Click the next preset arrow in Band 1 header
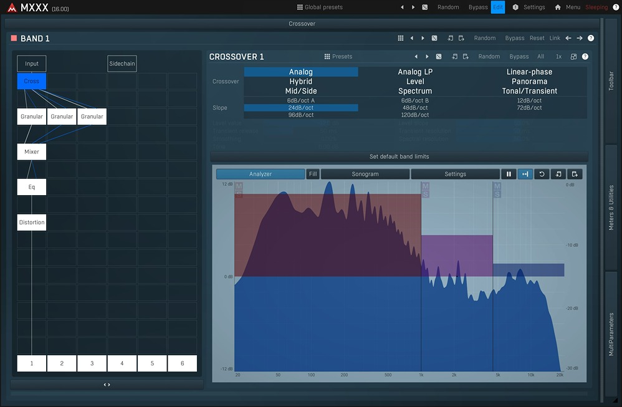 coord(423,38)
